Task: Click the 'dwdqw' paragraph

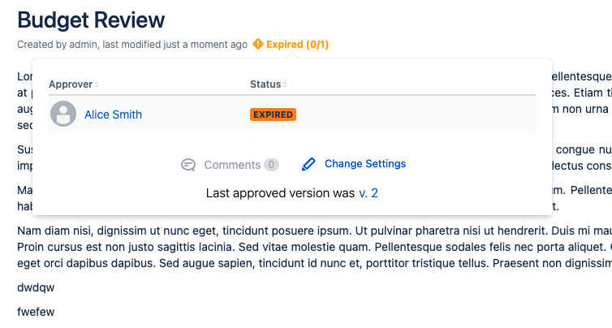Action: pyautogui.click(x=36, y=287)
